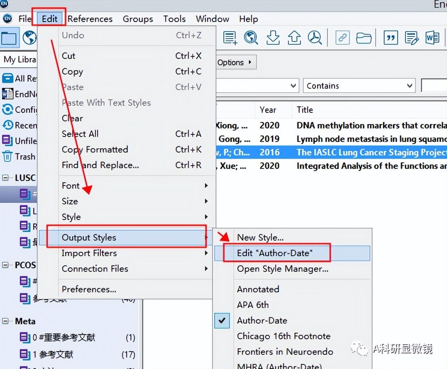The height and width of the screenshot is (369, 447).
Task: Select the Frontiers in Neuroendo style
Action: [292, 352]
